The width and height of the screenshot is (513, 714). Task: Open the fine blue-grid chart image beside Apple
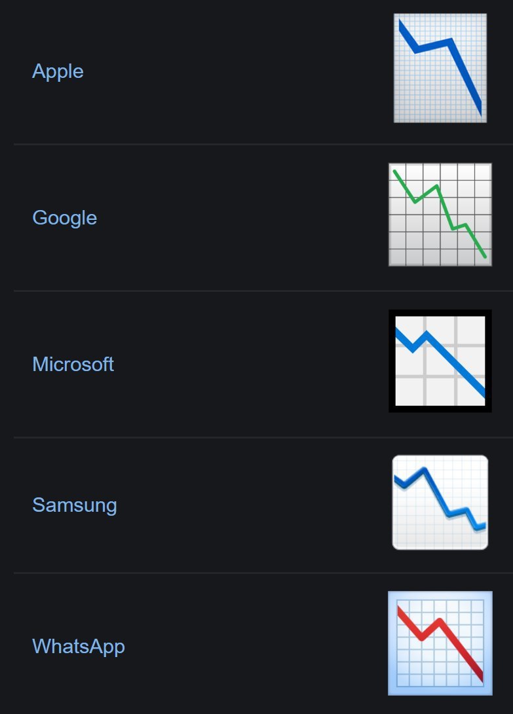(x=440, y=68)
